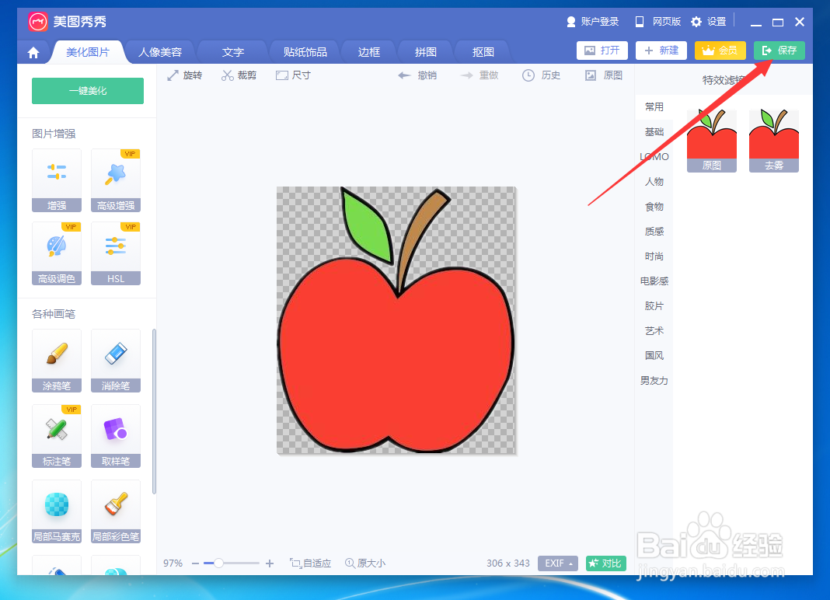Expand the EXIF info dropdown

pyautogui.click(x=558, y=563)
